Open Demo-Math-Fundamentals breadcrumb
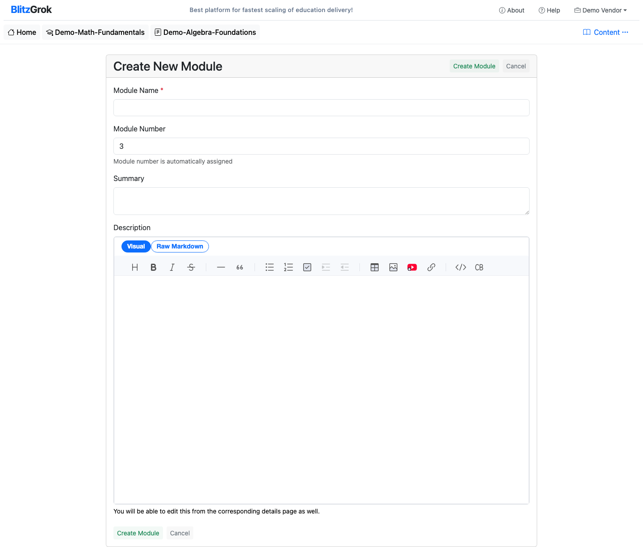 (96, 32)
